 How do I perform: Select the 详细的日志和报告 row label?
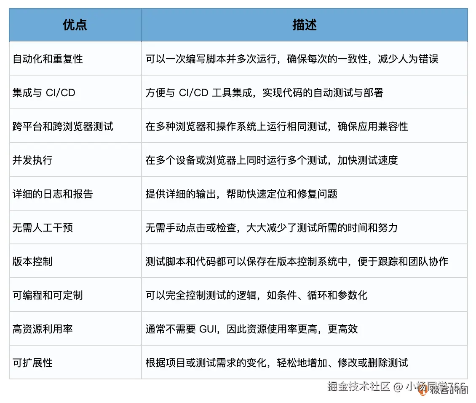[x=46, y=194]
